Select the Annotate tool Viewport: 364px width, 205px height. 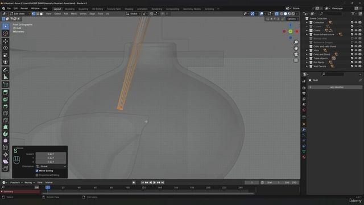tap(5, 69)
